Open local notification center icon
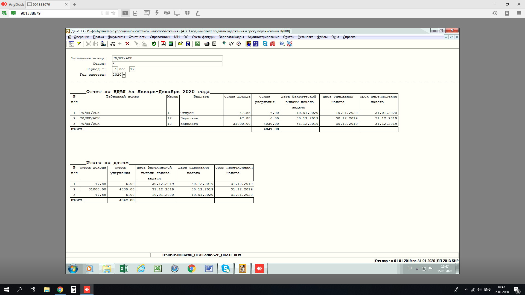 tap(517, 290)
